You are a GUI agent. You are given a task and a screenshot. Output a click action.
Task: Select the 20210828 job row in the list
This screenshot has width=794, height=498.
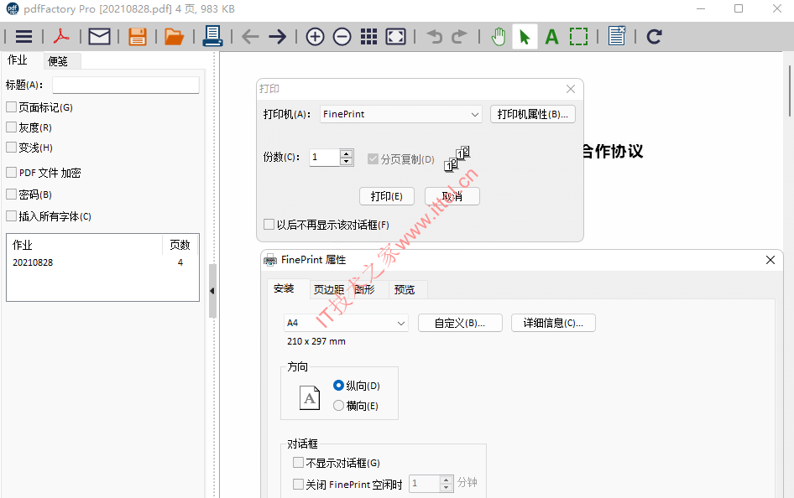coord(102,262)
